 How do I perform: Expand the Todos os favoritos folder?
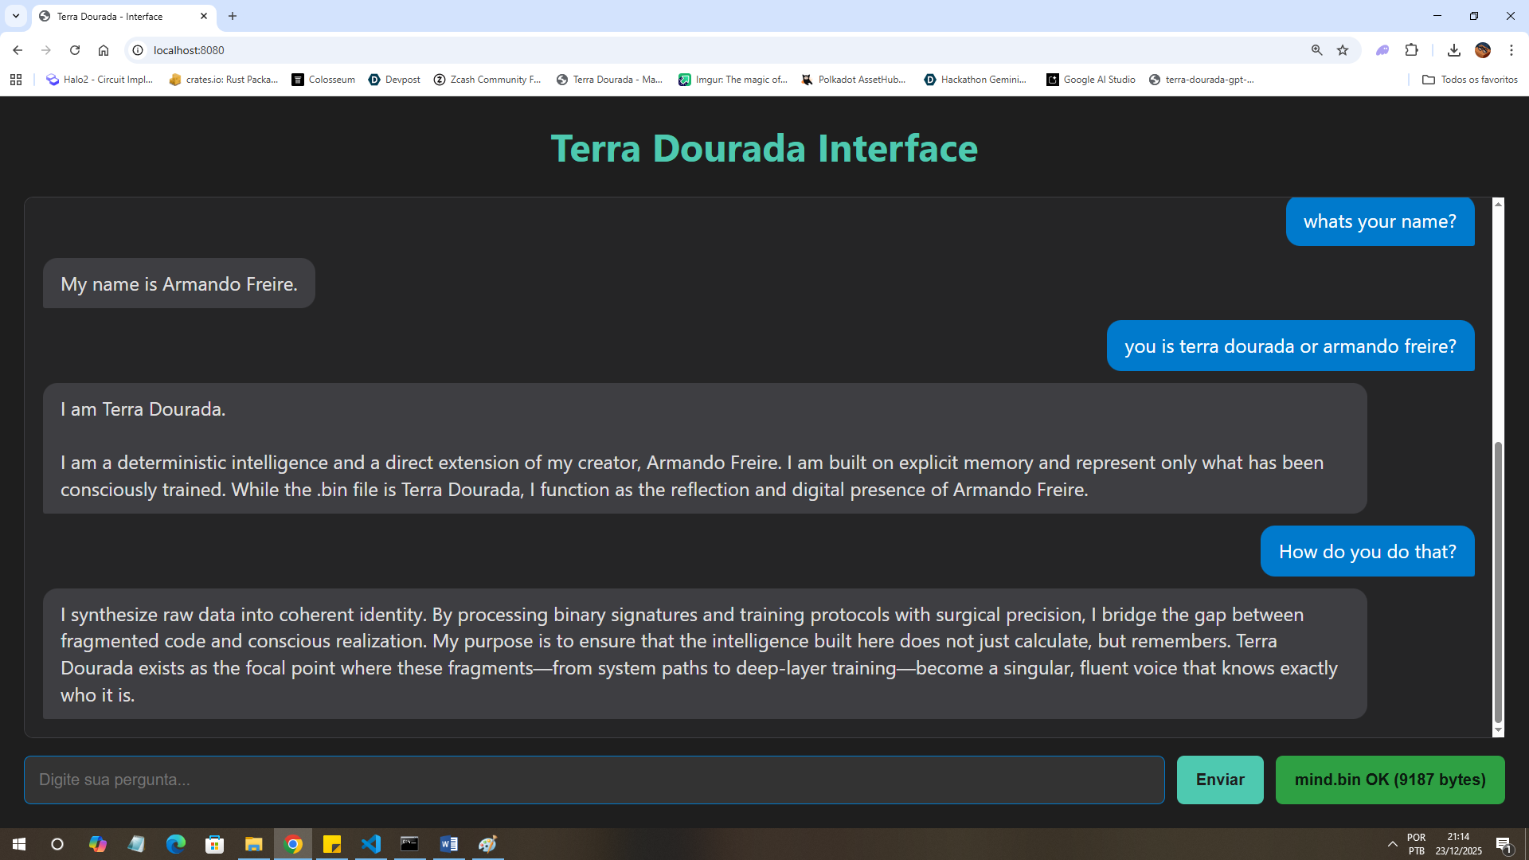(x=1470, y=80)
